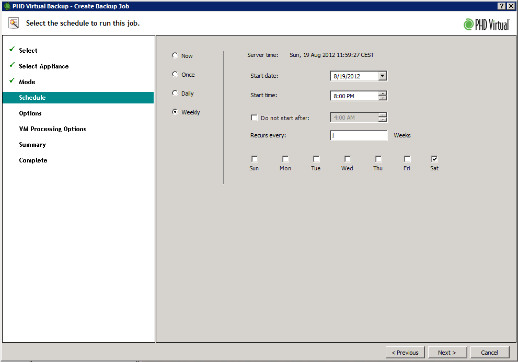
Task: Check the Thu day checkbox
Action: [x=378, y=159]
